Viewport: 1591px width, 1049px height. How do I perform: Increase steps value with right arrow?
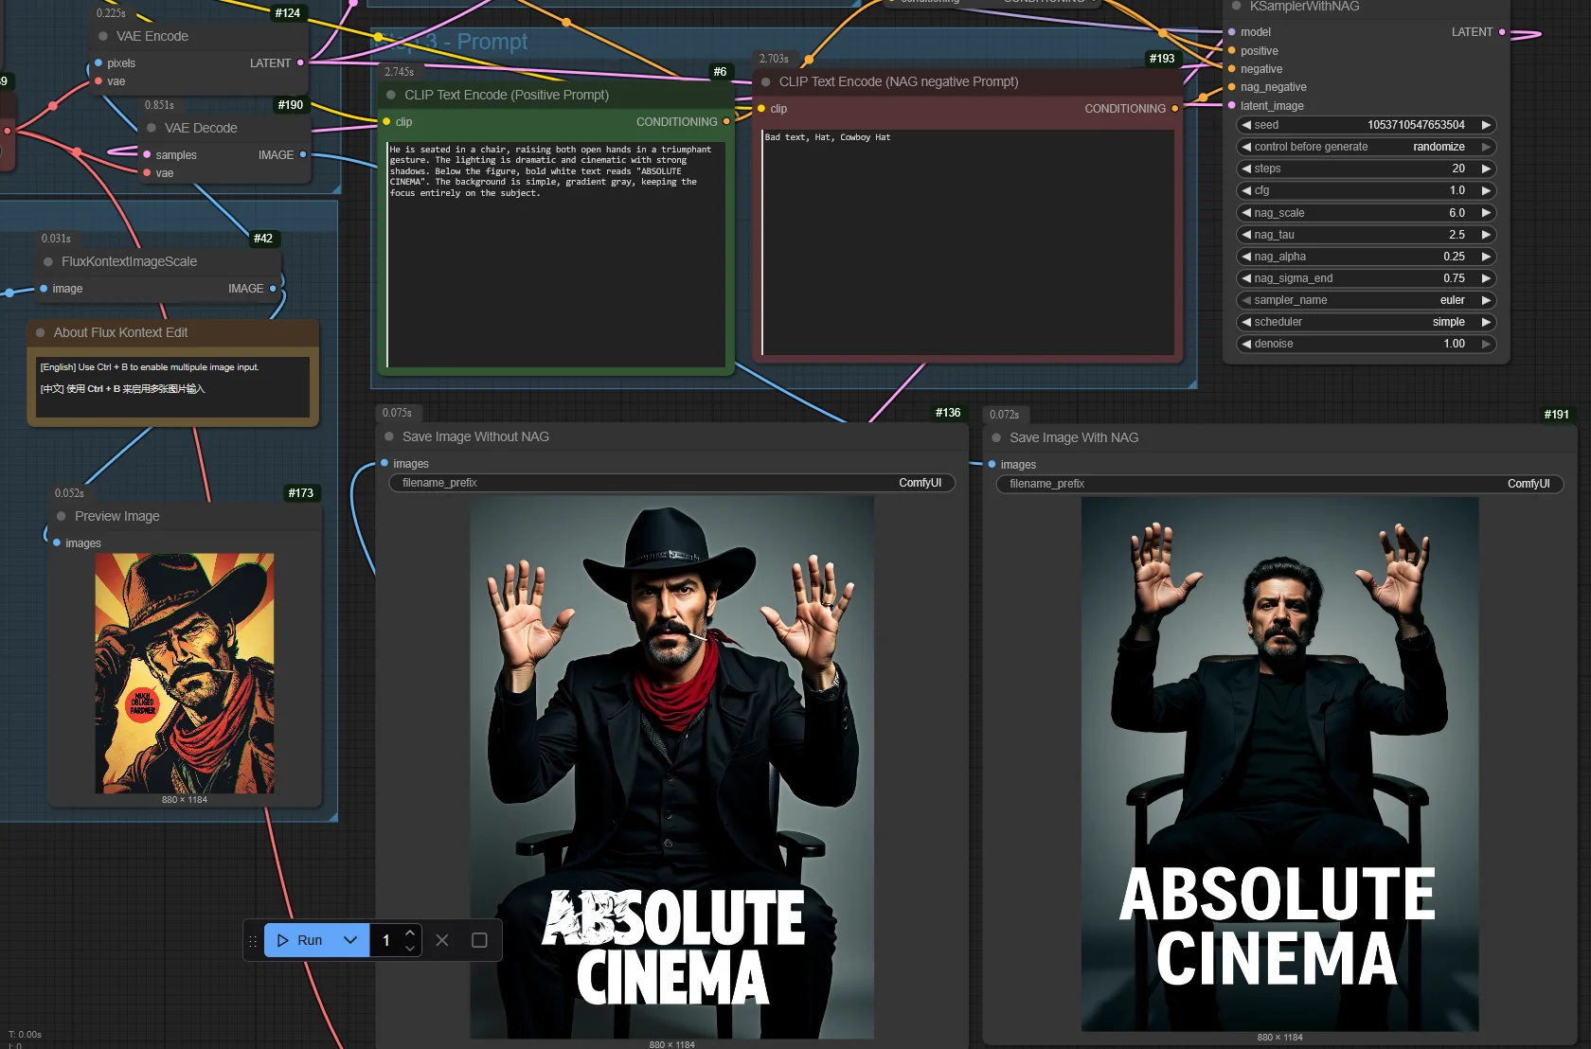click(x=1486, y=169)
